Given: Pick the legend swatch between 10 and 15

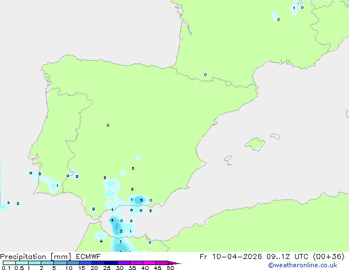Looking at the screenshot, I should [x=73, y=263].
